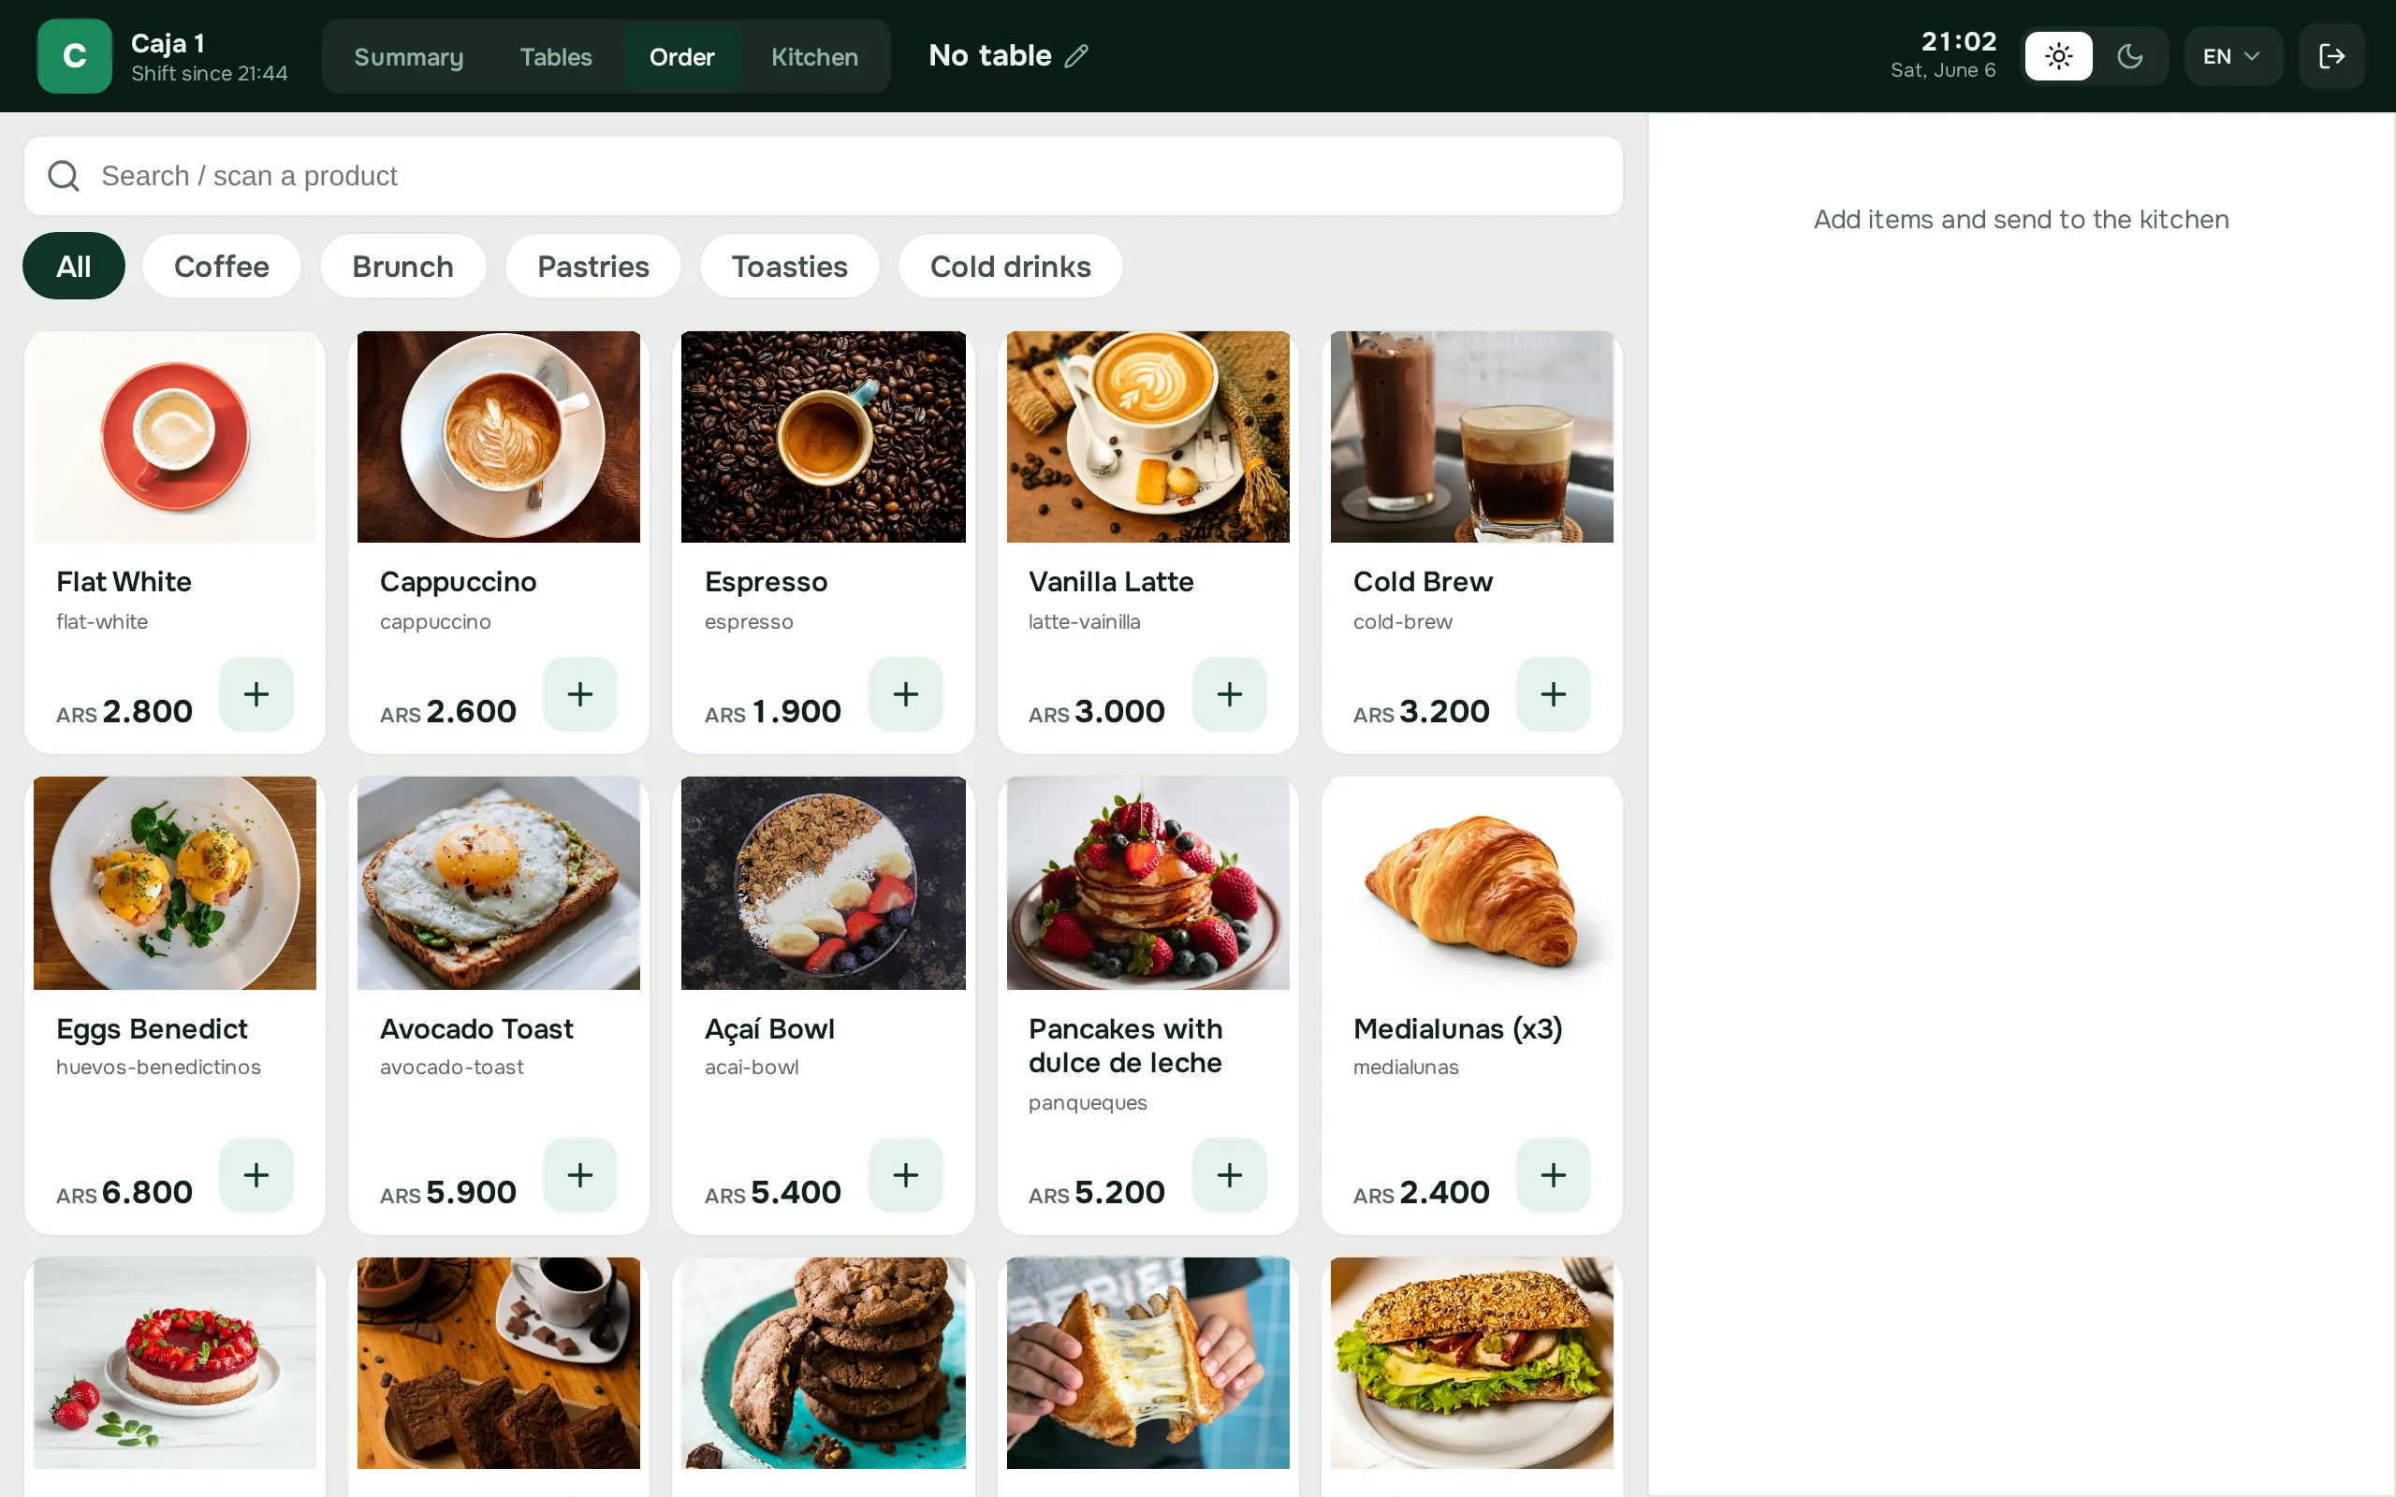Add Açaí Bowl using plus button
The height and width of the screenshot is (1497, 2396).
pyautogui.click(x=905, y=1175)
